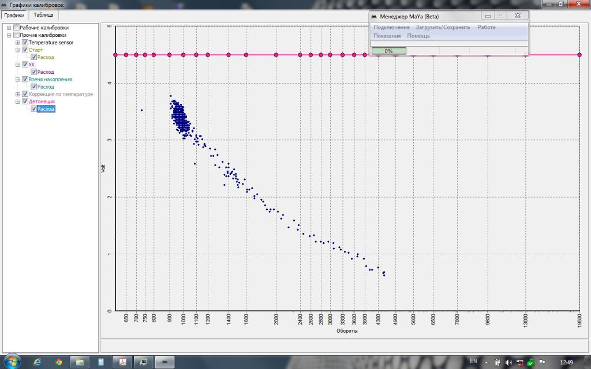Collapse the Прочие калибровки node
Image resolution: width=591 pixels, height=369 pixels.
tap(9, 35)
